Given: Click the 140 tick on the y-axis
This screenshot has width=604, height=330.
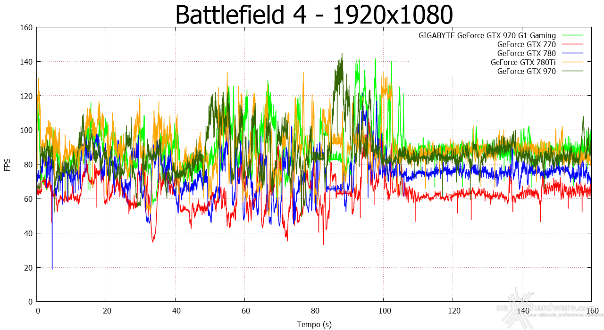Looking at the screenshot, I should tap(26, 62).
